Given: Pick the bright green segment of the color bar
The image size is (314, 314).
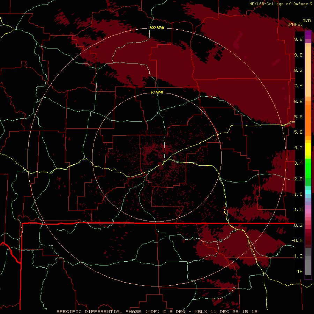Looking at the screenshot, I should [x=308, y=169].
